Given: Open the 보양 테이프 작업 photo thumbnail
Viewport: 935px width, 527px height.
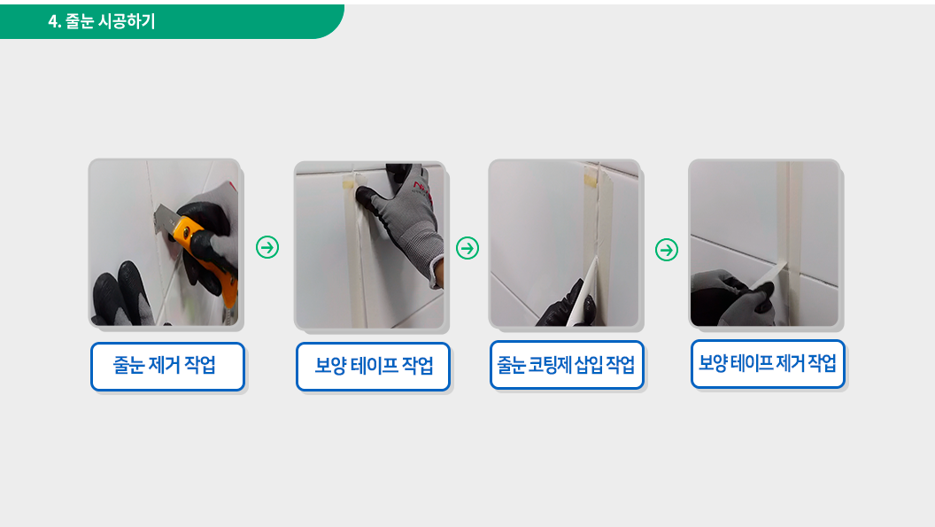Looking at the screenshot, I should pyautogui.click(x=370, y=244).
